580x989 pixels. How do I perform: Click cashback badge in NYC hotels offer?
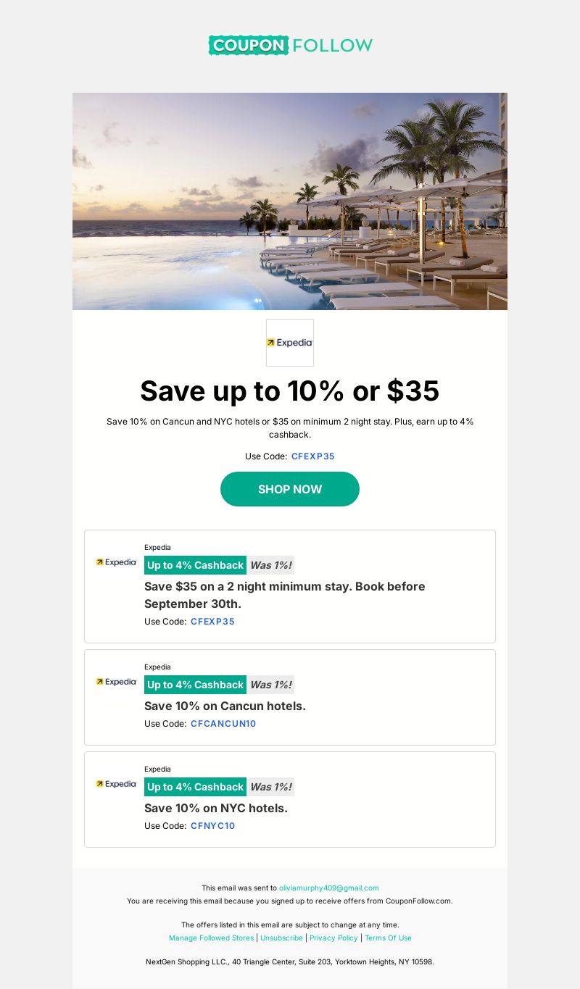click(x=195, y=787)
